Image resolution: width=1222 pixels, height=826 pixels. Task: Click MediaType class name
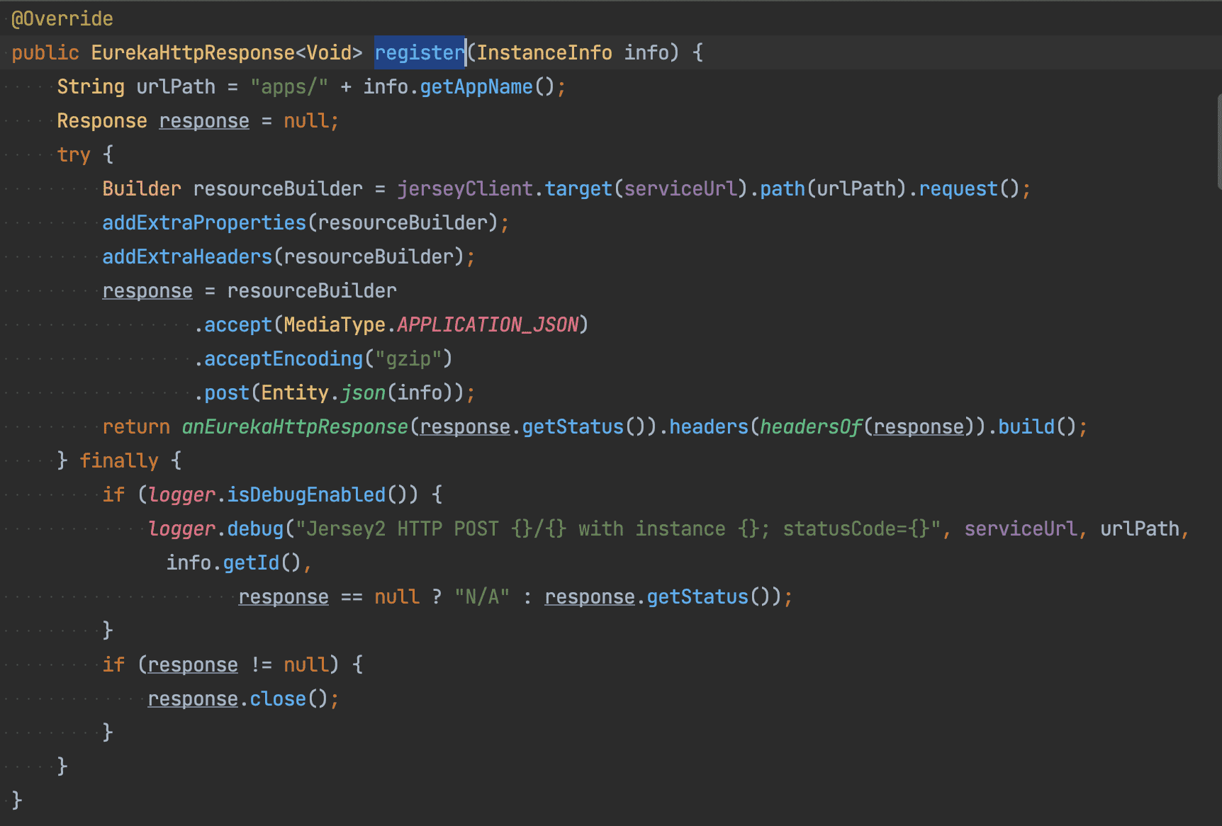point(335,324)
